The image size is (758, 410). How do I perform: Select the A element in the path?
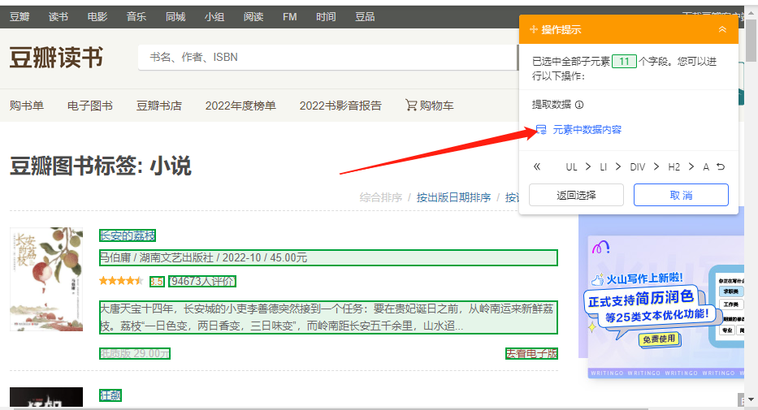(706, 167)
